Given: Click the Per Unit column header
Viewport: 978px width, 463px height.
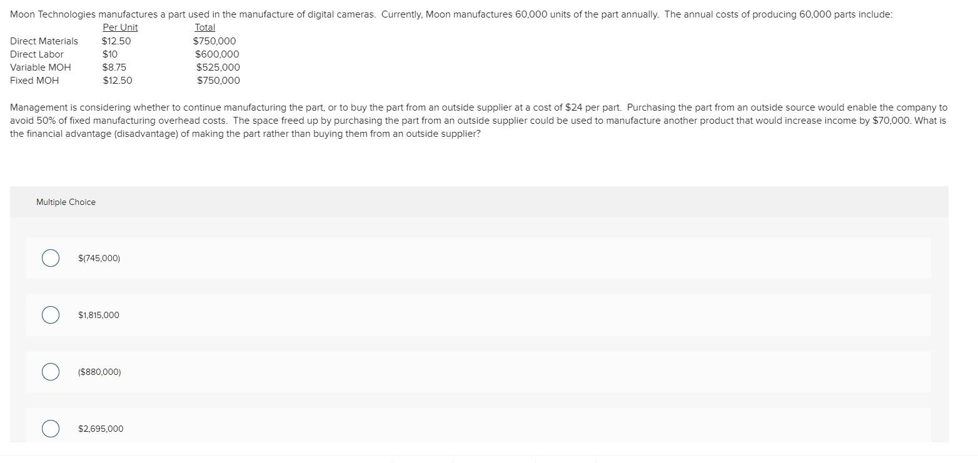Looking at the screenshot, I should (x=119, y=27).
